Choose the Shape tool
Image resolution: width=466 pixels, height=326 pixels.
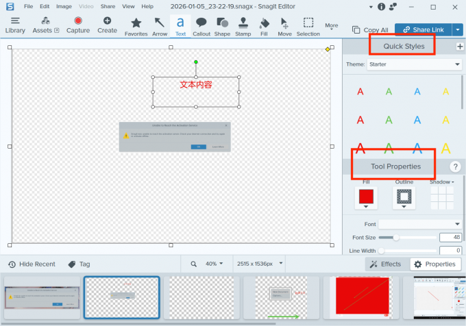point(222,25)
